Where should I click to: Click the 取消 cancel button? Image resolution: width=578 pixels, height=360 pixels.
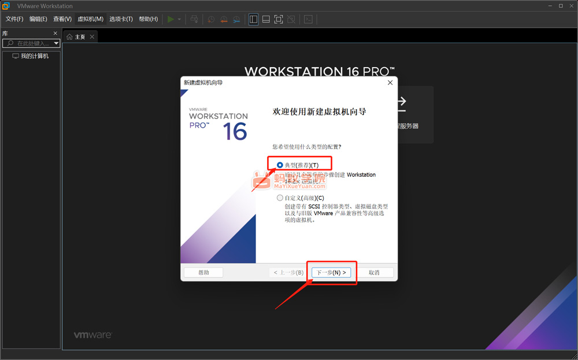coord(374,272)
